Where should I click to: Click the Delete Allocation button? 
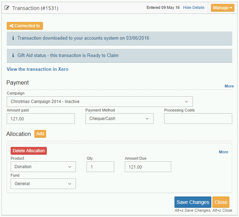point(29,151)
